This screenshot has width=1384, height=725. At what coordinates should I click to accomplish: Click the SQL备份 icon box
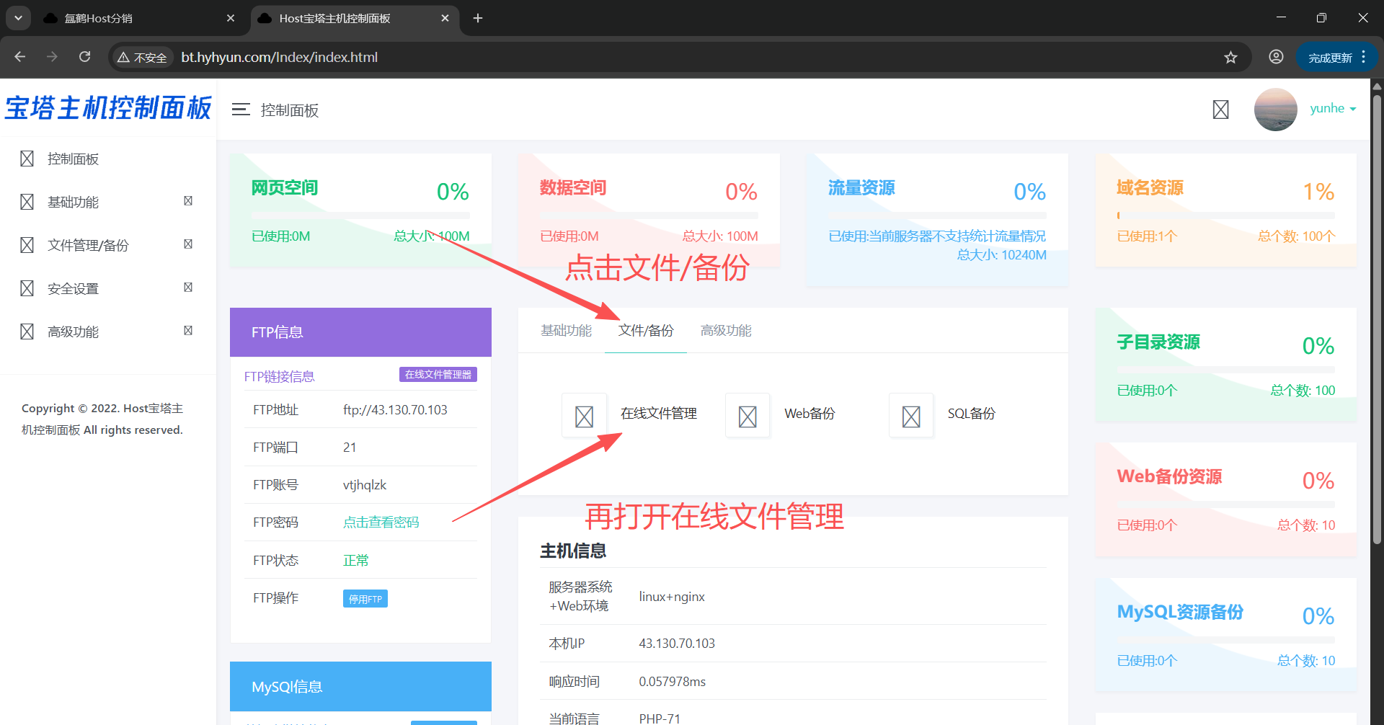911,416
